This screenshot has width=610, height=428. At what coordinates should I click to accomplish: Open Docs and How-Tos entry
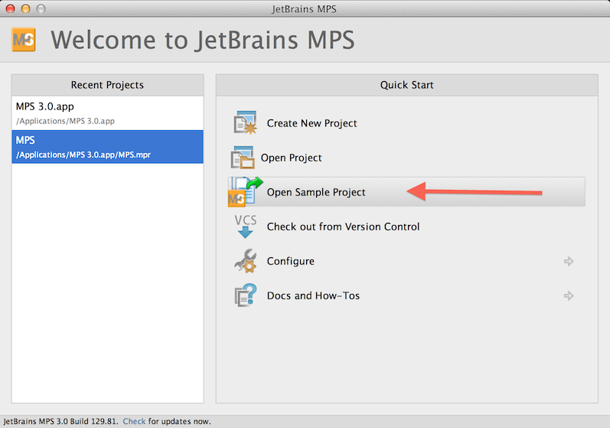click(313, 296)
